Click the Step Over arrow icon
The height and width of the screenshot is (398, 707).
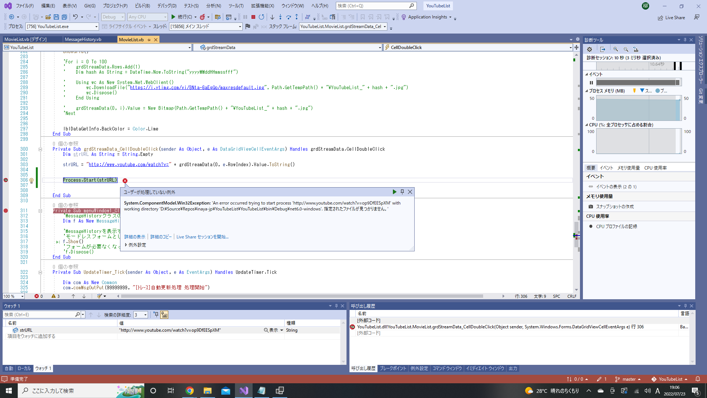pyautogui.click(x=288, y=17)
